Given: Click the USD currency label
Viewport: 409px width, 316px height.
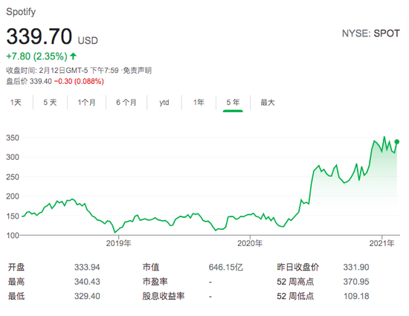Looking at the screenshot, I should (88, 41).
